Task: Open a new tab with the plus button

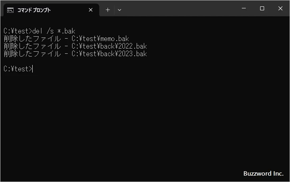Action: click(108, 10)
